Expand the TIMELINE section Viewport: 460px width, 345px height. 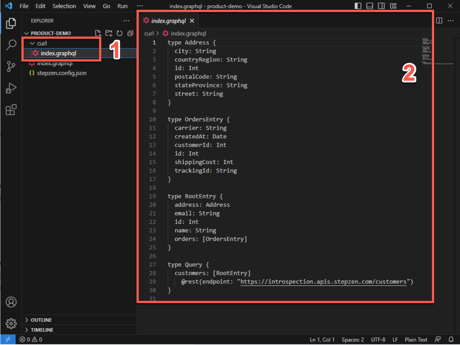[x=42, y=330]
